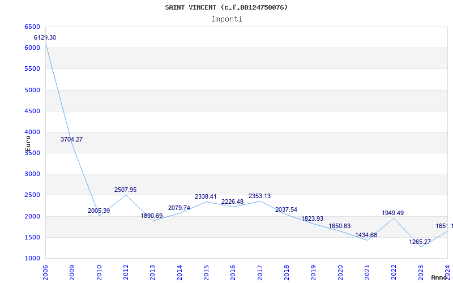Click the 1890.69 data label
Viewport: 453px width, 283px height.
click(x=152, y=216)
